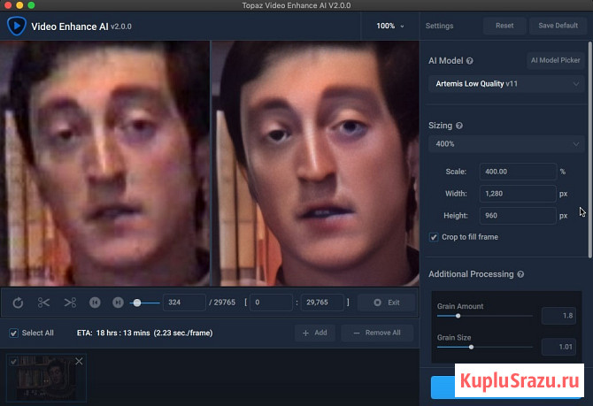Image resolution: width=593 pixels, height=406 pixels.
Task: Click the start frame field showing 0
Action: click(271, 303)
